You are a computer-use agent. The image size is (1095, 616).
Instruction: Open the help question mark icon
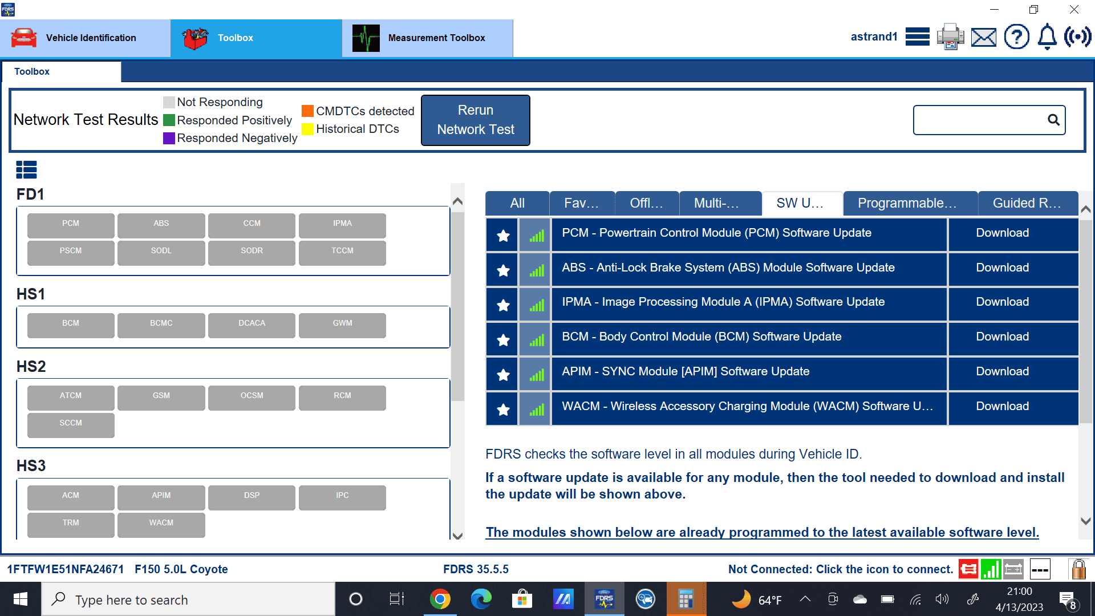point(1016,37)
